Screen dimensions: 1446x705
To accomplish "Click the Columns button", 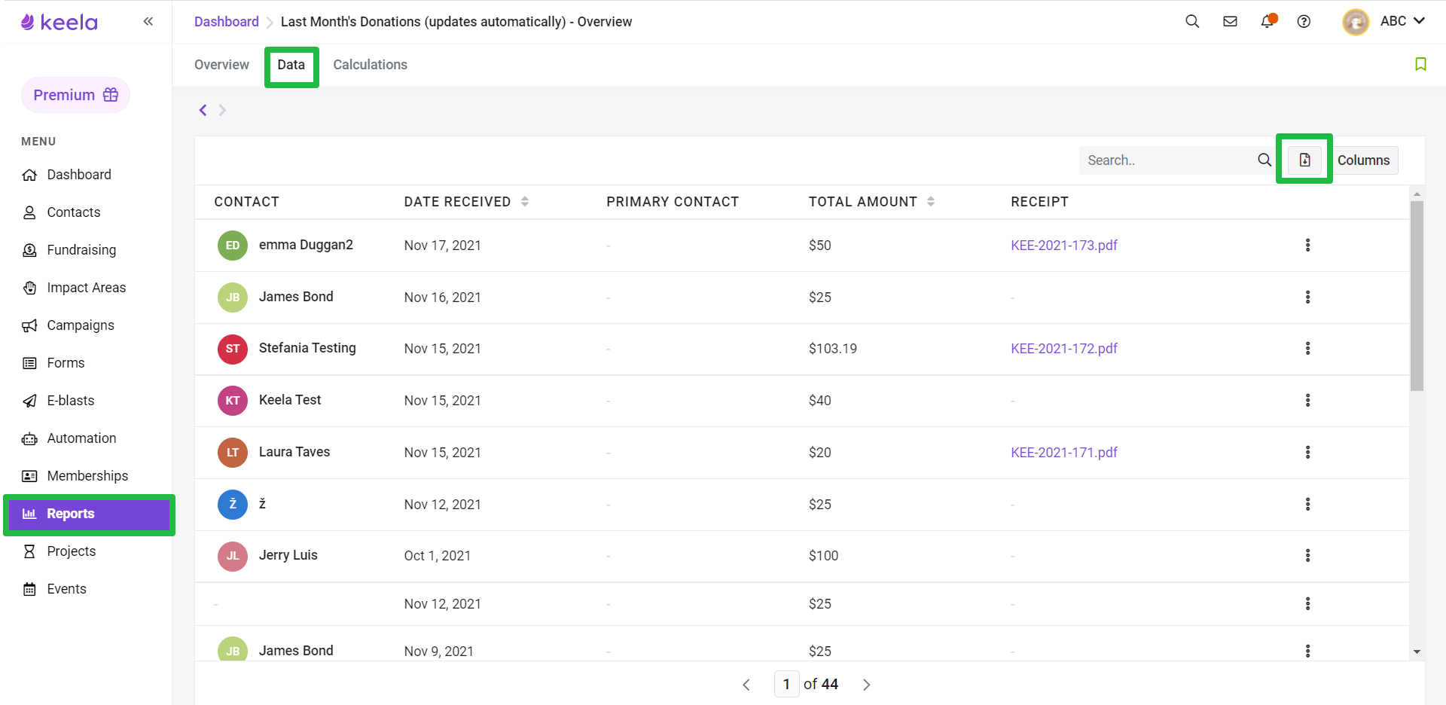I will (x=1363, y=160).
